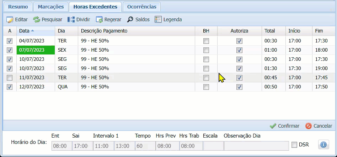This screenshot has width=337, height=157.
Task: Enable the DSR checkbox
Action: (x=294, y=145)
